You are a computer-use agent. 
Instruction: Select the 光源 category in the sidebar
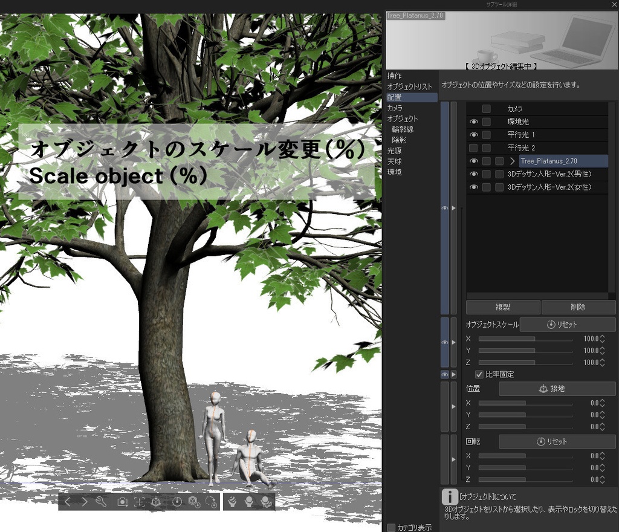(x=396, y=151)
